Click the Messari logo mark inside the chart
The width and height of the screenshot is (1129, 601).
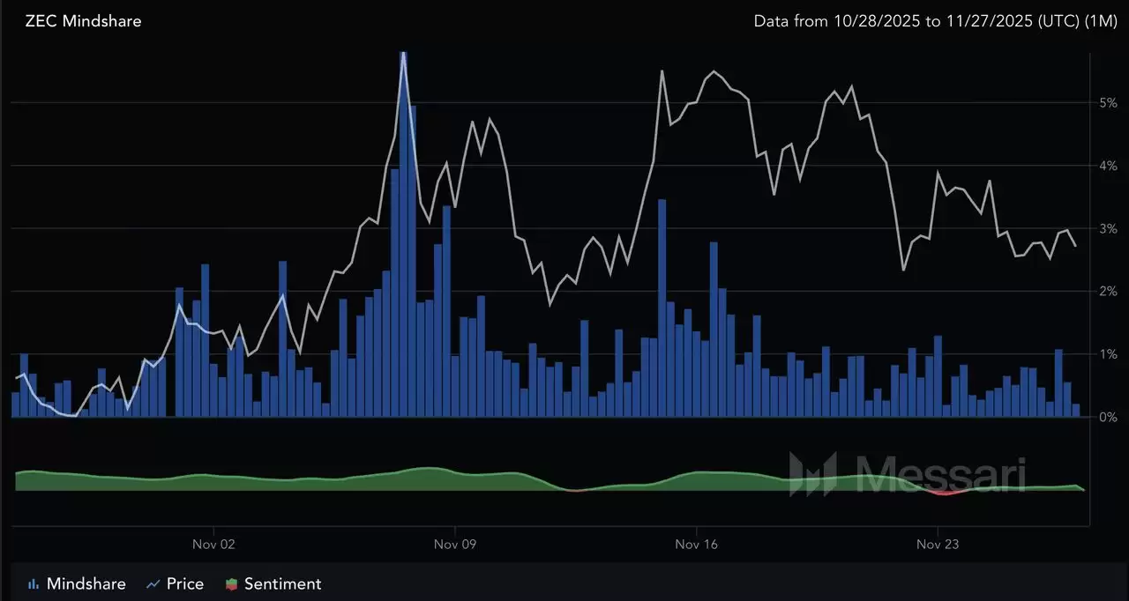(x=813, y=475)
